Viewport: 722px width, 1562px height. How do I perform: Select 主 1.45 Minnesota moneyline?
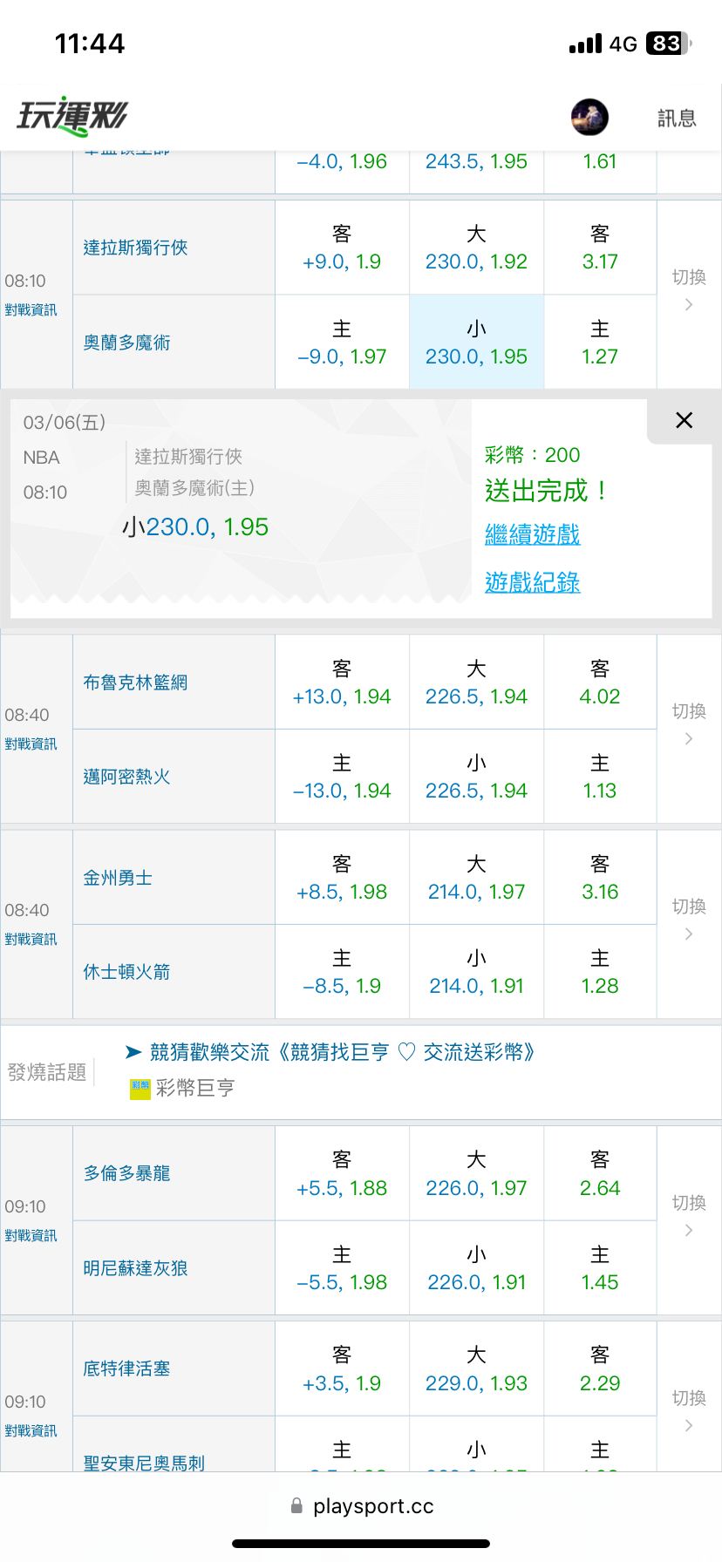tap(600, 1268)
